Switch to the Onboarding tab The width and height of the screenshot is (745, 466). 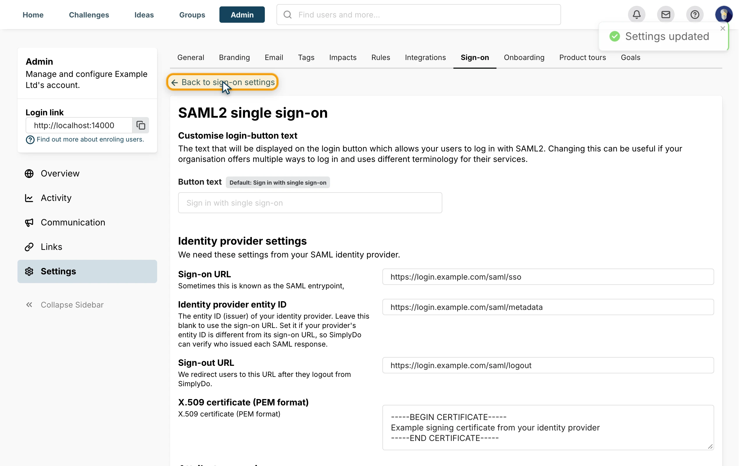(524, 57)
